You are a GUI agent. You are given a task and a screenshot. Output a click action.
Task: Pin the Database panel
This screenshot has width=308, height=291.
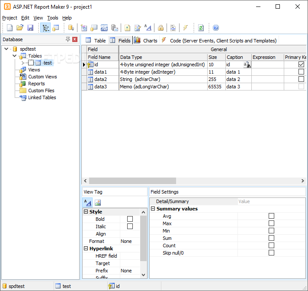68,39
